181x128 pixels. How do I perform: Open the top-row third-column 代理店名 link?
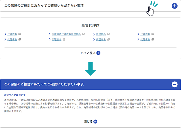click(x=101, y=34)
